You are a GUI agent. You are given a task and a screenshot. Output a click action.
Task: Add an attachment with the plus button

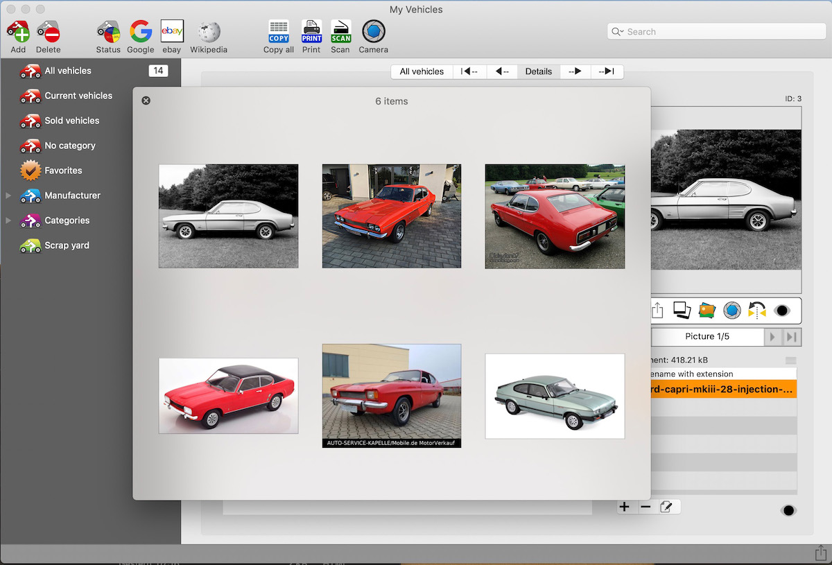coord(625,507)
